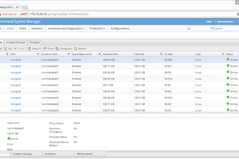Switch to Initiator Groups tab above toolbar
Image resolution: width=239 pixels, height=159 pixels.
coord(16,42)
